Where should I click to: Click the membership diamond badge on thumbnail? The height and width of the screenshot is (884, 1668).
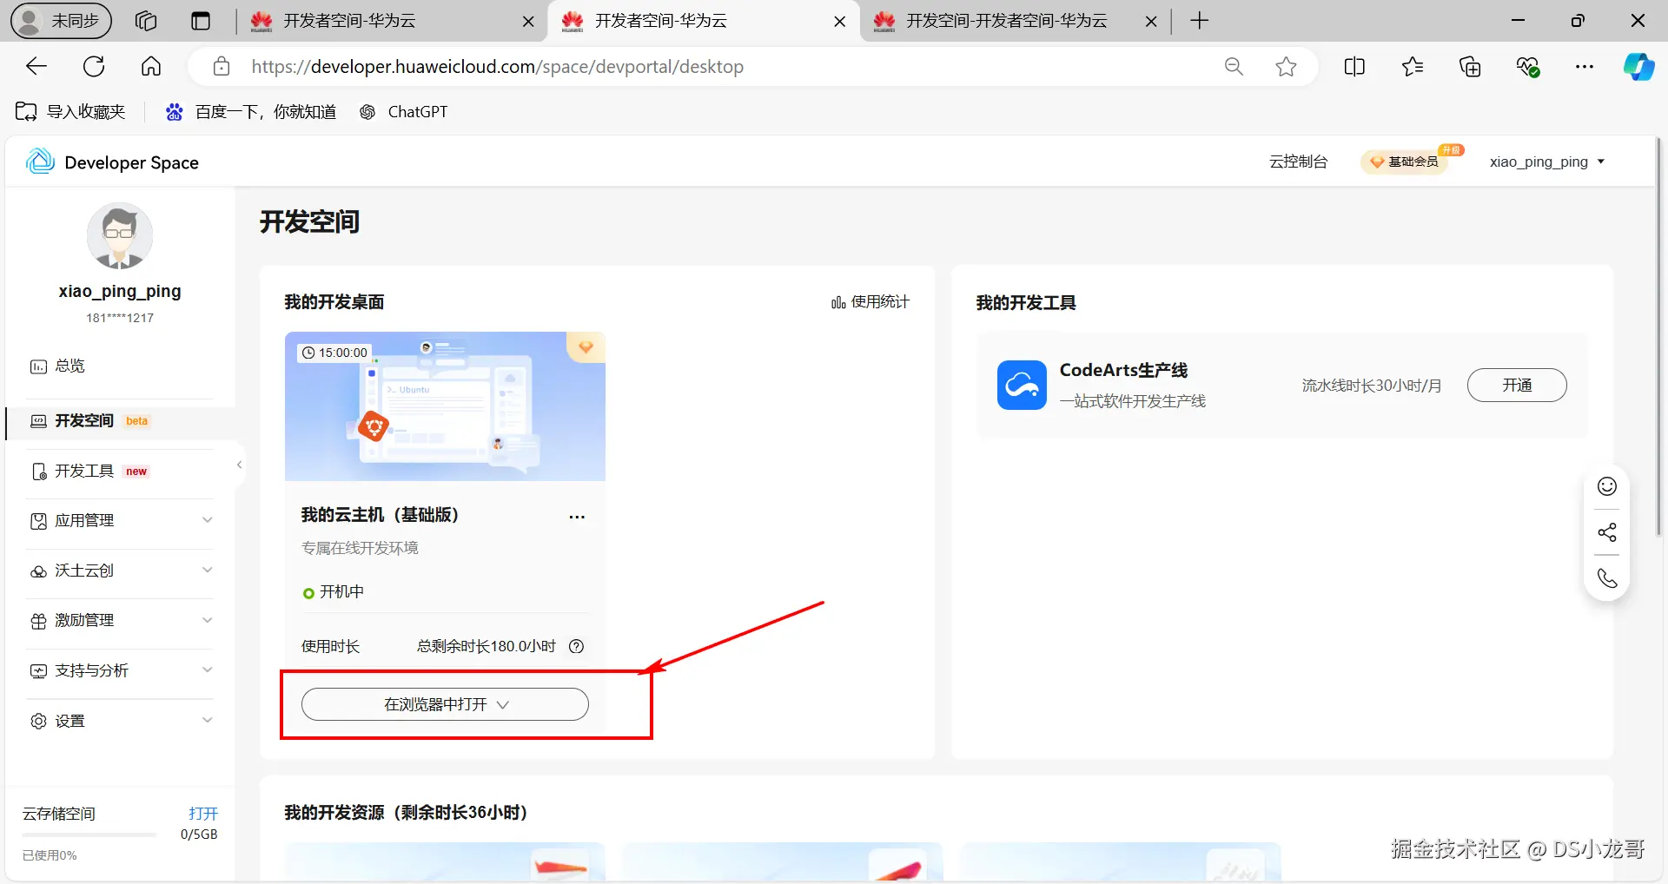(x=586, y=347)
